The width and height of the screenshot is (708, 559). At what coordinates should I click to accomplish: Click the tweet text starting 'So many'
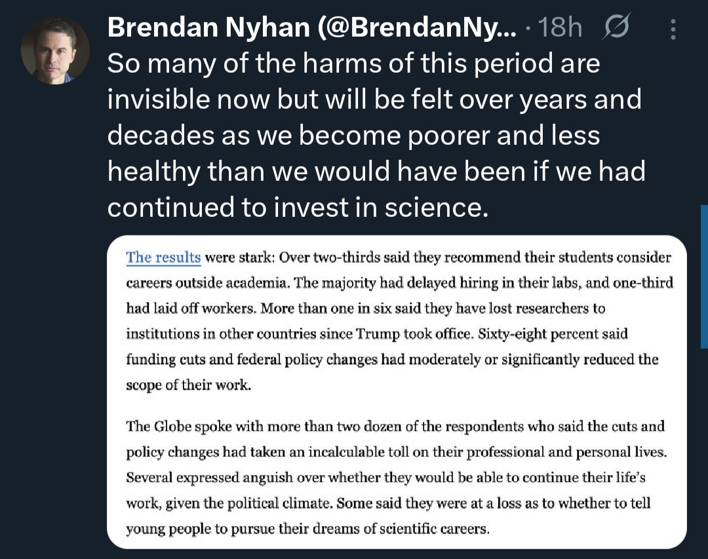(354, 64)
